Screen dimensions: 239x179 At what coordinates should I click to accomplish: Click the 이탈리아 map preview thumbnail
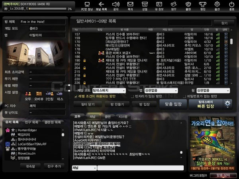35,53
